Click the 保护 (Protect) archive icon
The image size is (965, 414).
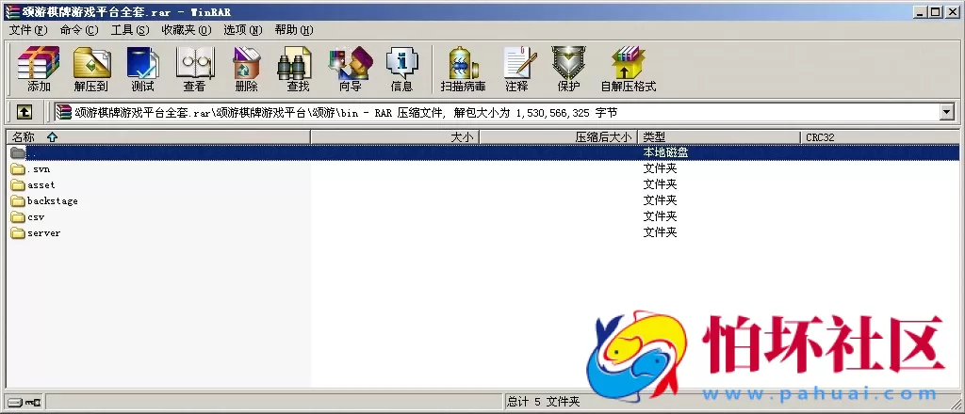pyautogui.click(x=568, y=68)
